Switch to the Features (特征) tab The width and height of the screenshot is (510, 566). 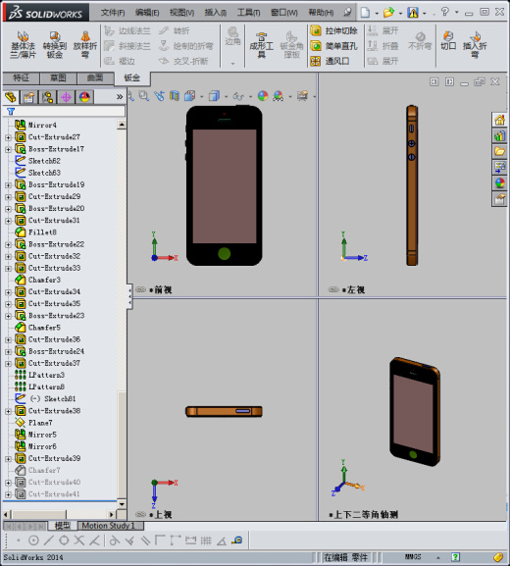(21, 77)
